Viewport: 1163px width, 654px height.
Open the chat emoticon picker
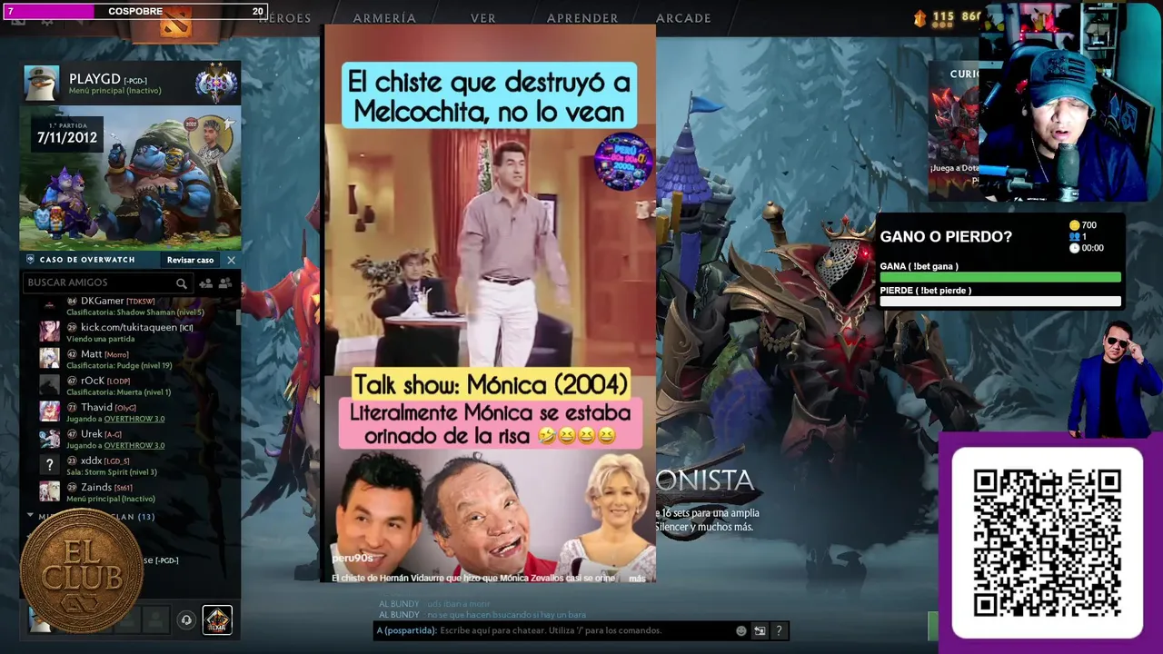pos(741,630)
